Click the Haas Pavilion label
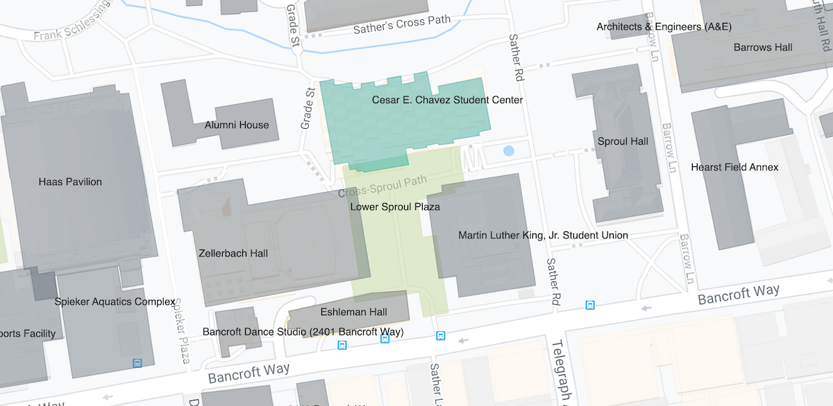The height and width of the screenshot is (406, 833). (x=70, y=182)
